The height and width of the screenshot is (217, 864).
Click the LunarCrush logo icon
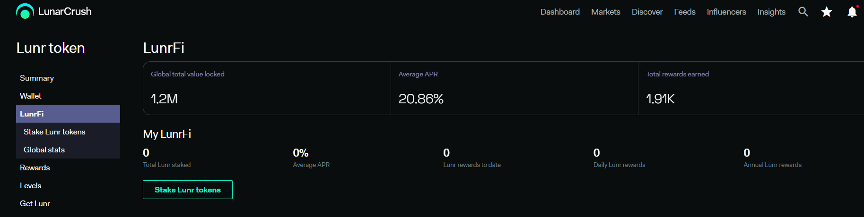click(x=25, y=11)
